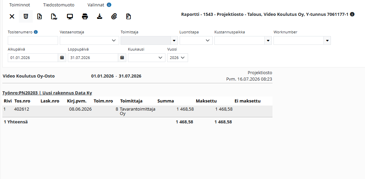Open the Loppupäivä calendar picker
Viewport: 365px width, 179px height.
pyautogui.click(x=122, y=58)
